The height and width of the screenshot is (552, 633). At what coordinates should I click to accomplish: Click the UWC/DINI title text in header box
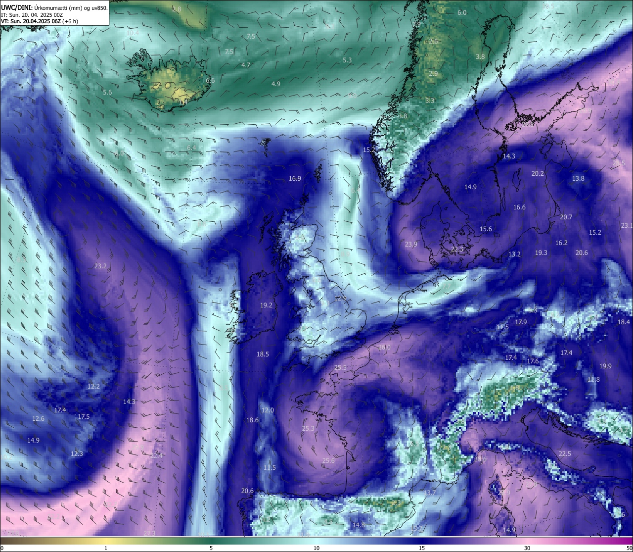(x=54, y=7)
